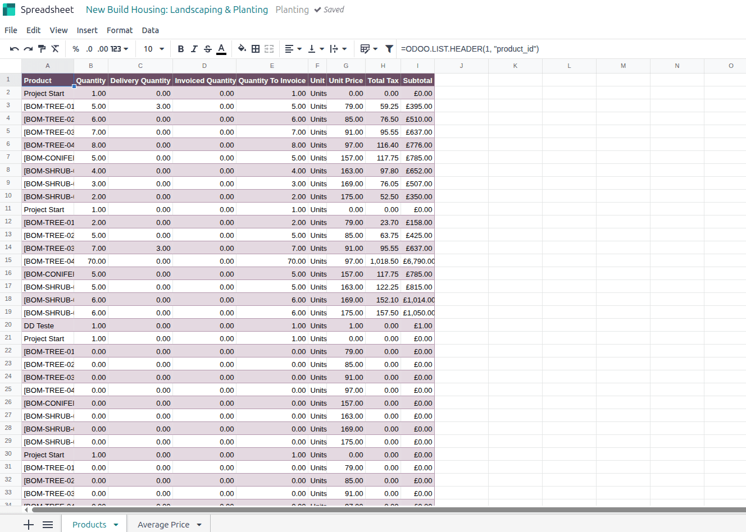Image resolution: width=746 pixels, height=532 pixels.
Task: Select the DD Teste cell
Action: pos(48,325)
